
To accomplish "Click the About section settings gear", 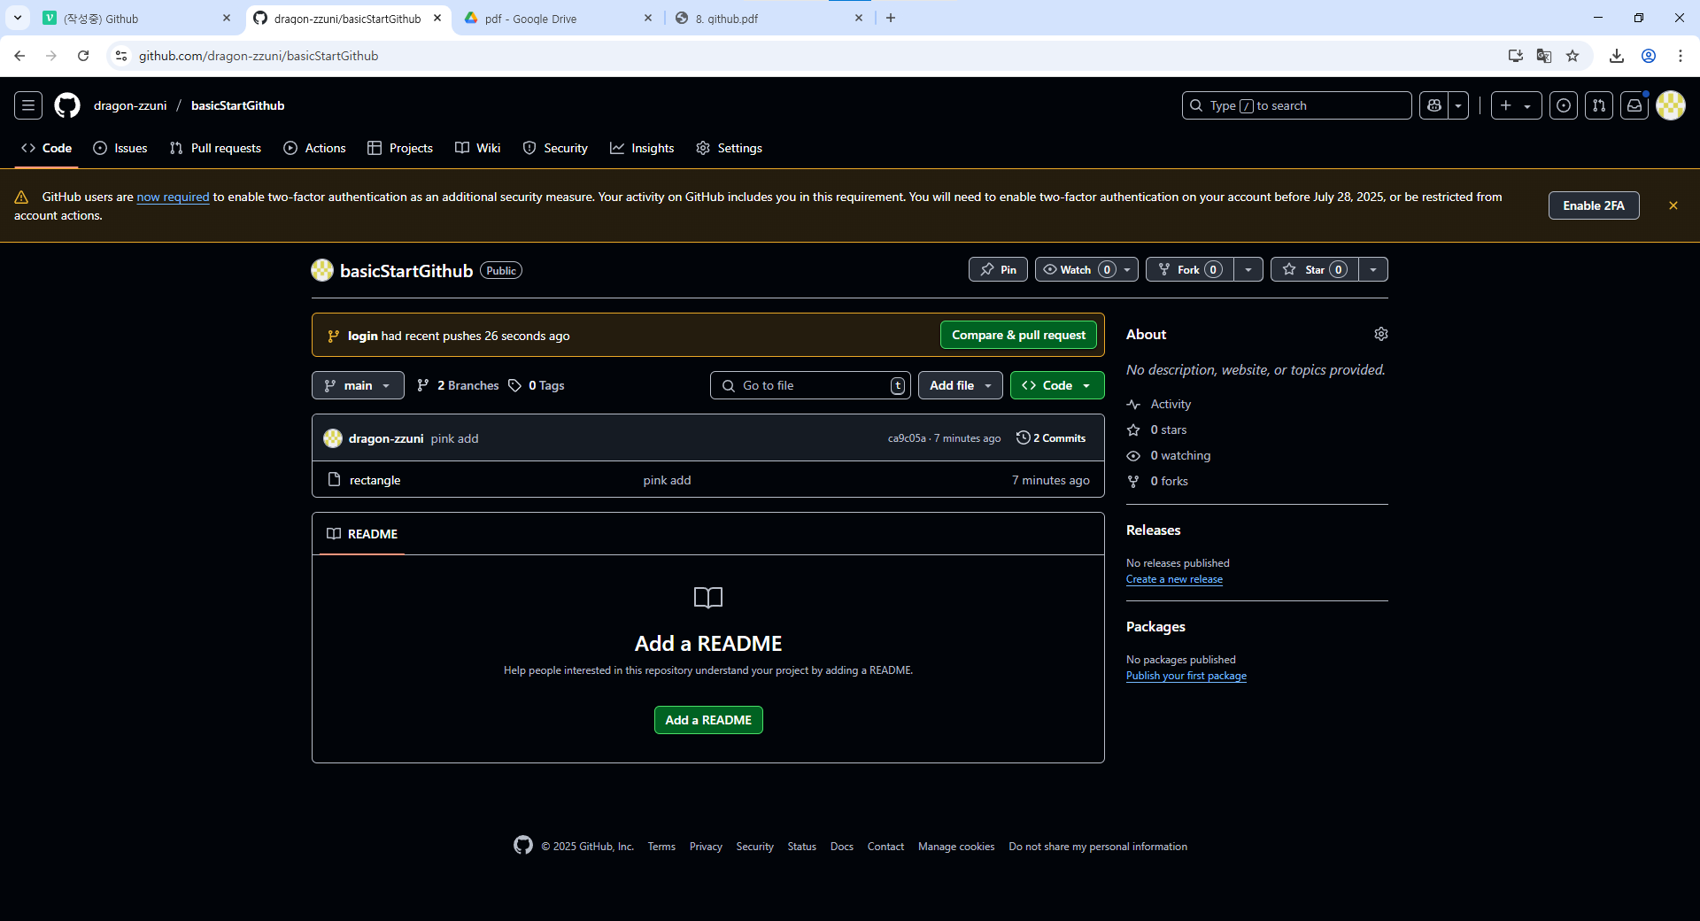I will point(1381,334).
